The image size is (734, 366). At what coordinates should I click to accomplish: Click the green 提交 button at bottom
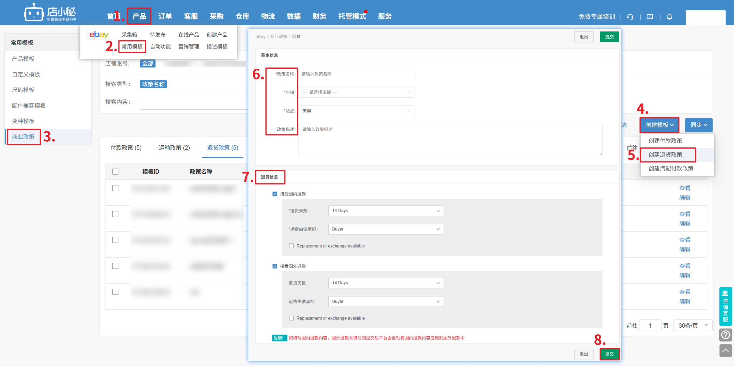pyautogui.click(x=609, y=354)
